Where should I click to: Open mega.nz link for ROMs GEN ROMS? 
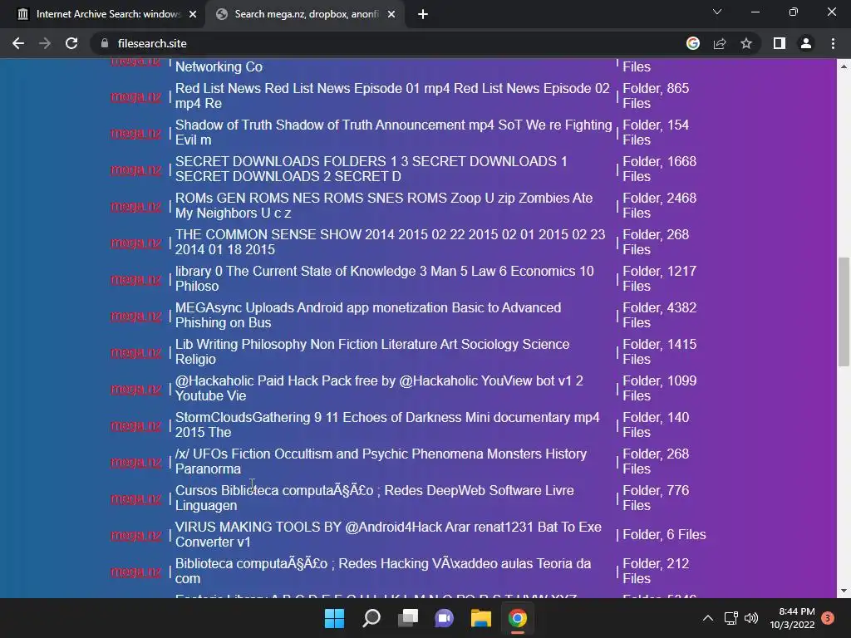pos(136,206)
